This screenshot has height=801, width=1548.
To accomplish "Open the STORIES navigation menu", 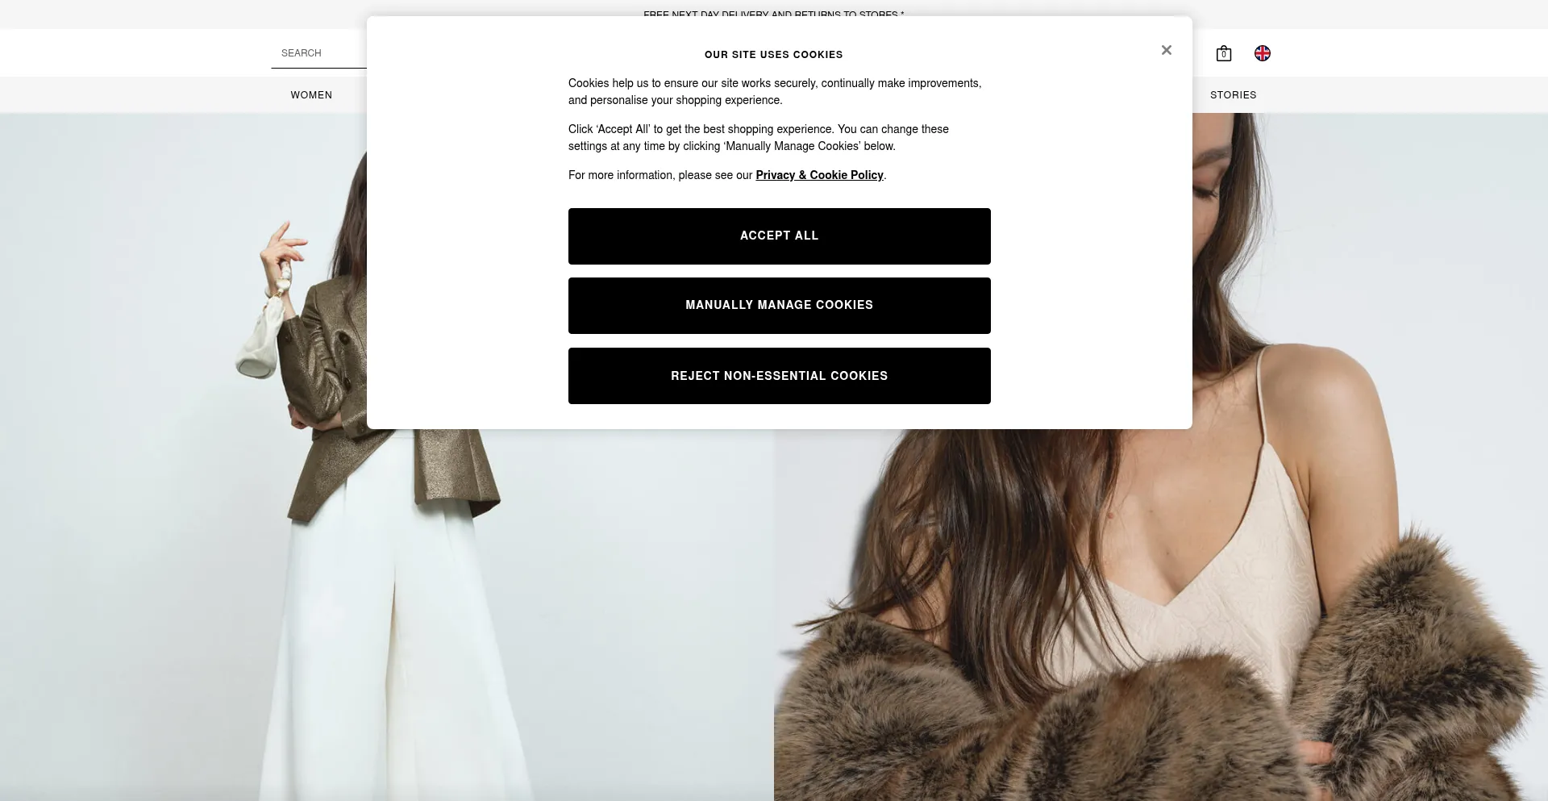I will pos(1233,95).
